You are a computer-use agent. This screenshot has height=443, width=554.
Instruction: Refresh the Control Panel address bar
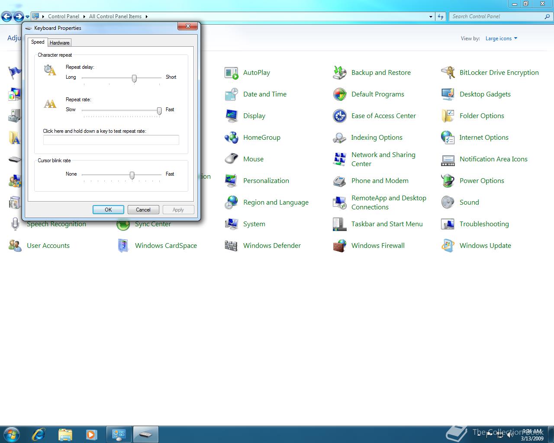(x=441, y=16)
